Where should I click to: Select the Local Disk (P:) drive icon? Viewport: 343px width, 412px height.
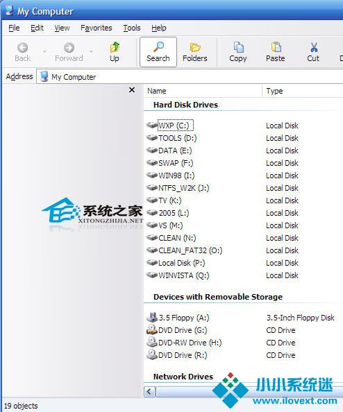point(152,262)
